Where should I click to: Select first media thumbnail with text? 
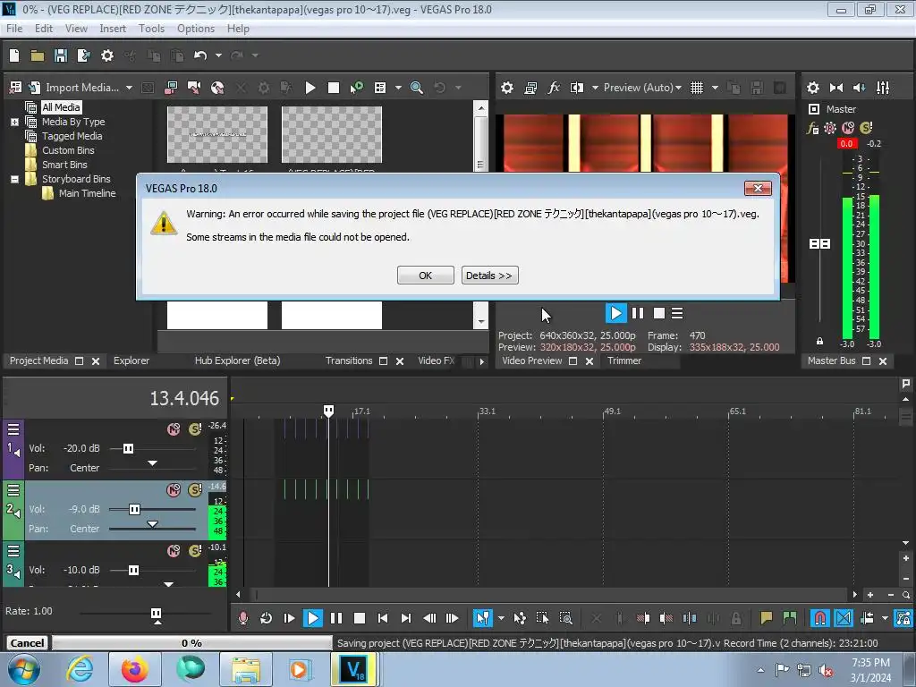pyautogui.click(x=217, y=135)
